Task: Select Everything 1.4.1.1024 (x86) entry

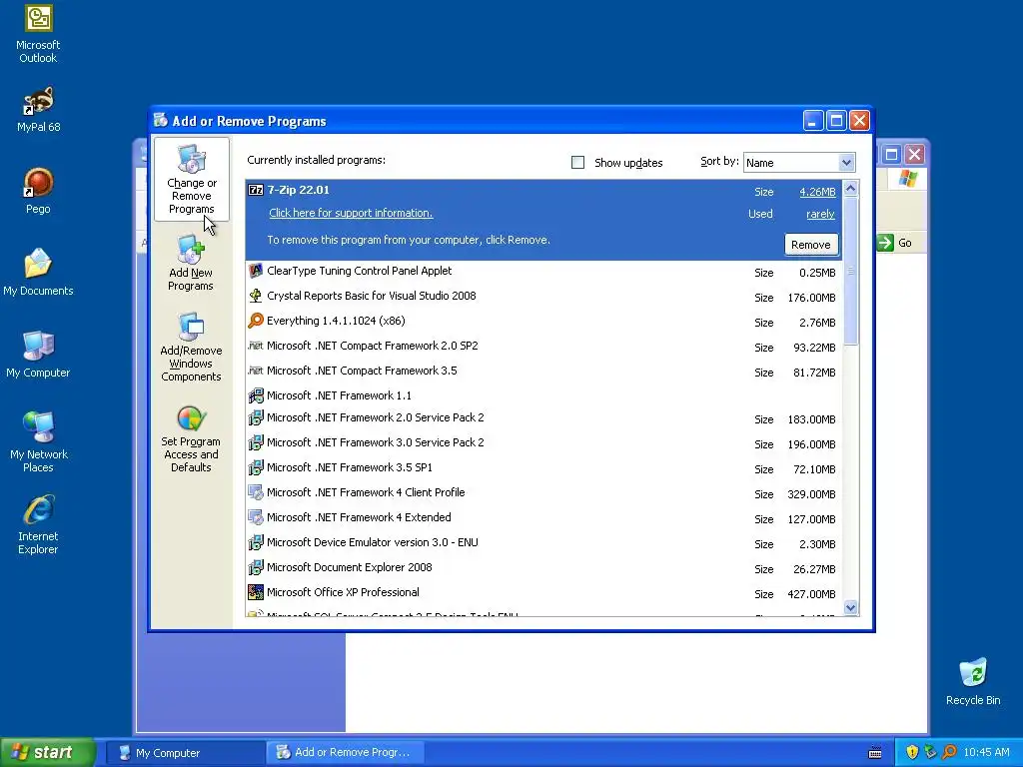Action: click(x=543, y=321)
